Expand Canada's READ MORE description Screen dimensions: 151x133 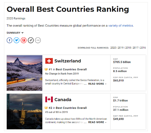tap(97, 122)
